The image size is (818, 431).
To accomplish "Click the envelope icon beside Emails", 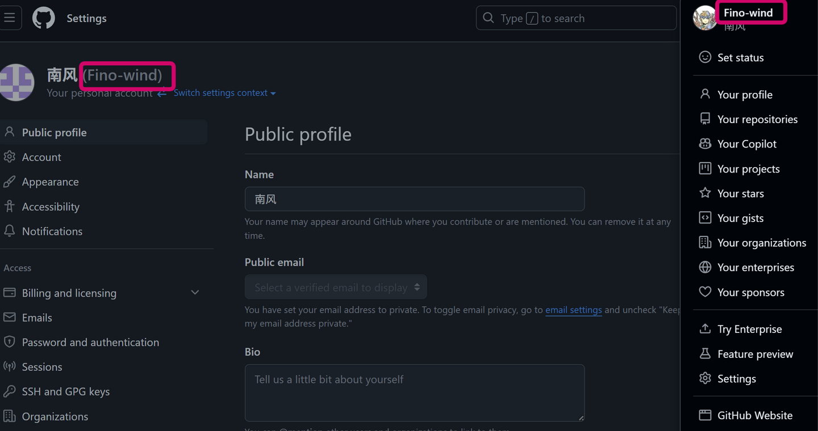I will 10,317.
